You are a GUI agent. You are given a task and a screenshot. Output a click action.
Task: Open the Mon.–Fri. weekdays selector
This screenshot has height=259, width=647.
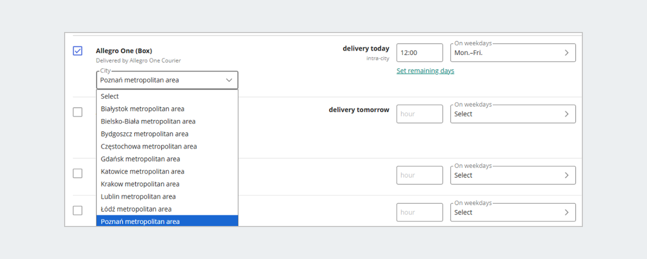click(x=507, y=53)
